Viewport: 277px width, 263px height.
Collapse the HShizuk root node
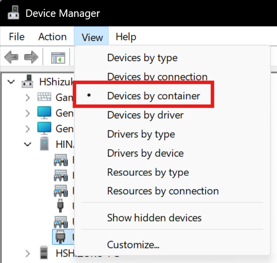11,82
